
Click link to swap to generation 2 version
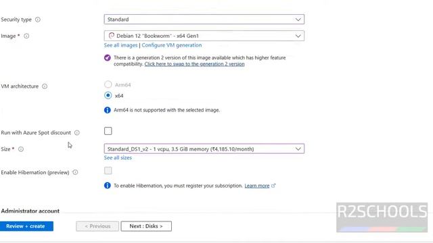(x=194, y=64)
